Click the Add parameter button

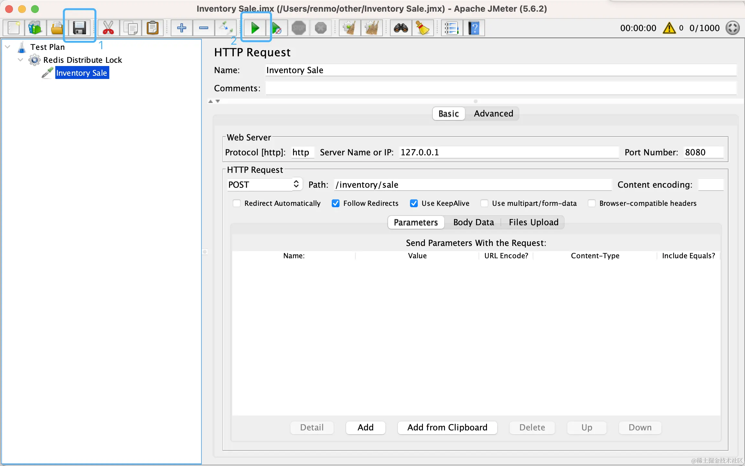[x=365, y=427]
